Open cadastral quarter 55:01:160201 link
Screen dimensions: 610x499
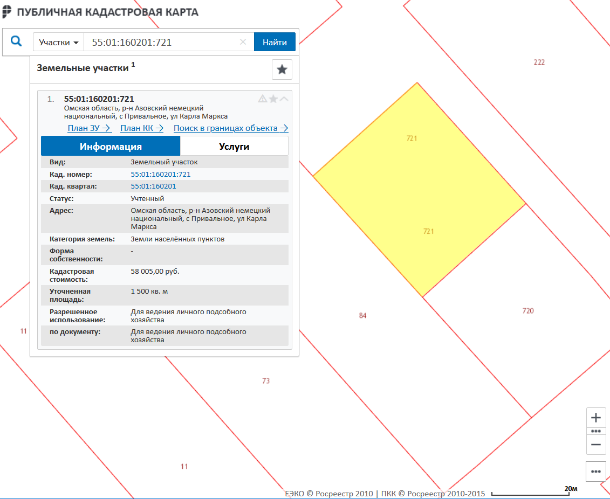pos(153,186)
